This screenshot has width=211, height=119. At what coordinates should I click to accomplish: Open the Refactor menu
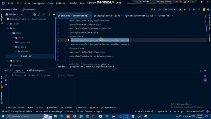[x=61, y=3]
